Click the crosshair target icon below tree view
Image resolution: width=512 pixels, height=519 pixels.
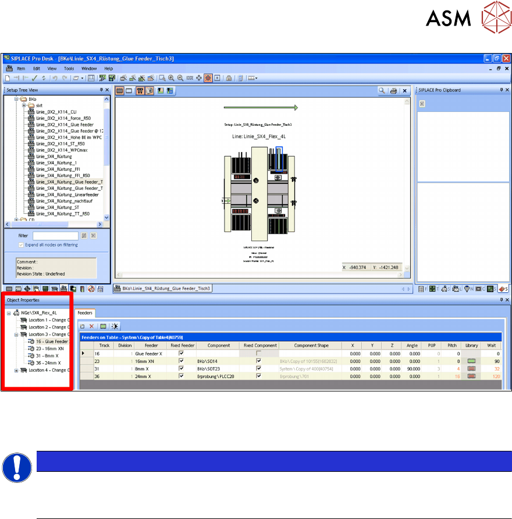click(27, 289)
